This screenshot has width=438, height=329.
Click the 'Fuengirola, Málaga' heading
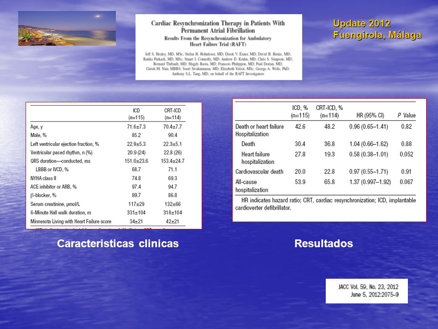[x=377, y=35]
